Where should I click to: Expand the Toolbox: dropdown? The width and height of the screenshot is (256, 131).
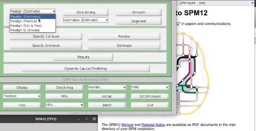pos(22,96)
